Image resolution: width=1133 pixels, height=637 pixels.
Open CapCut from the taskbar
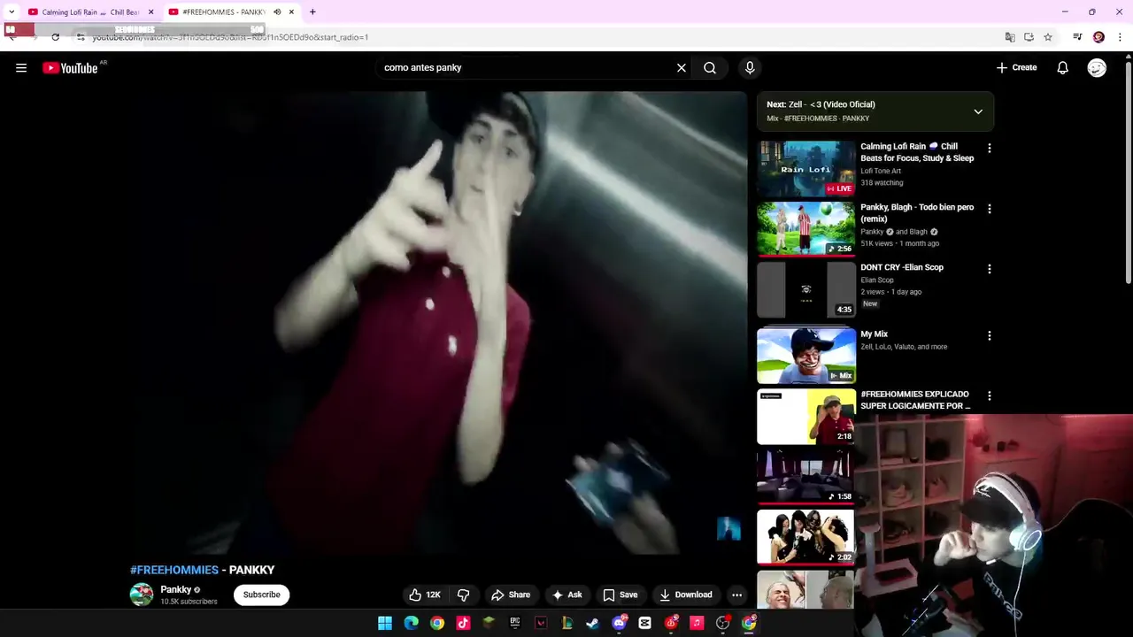[644, 623]
